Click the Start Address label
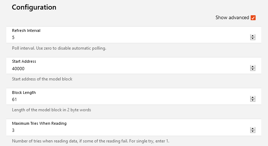 point(24,61)
